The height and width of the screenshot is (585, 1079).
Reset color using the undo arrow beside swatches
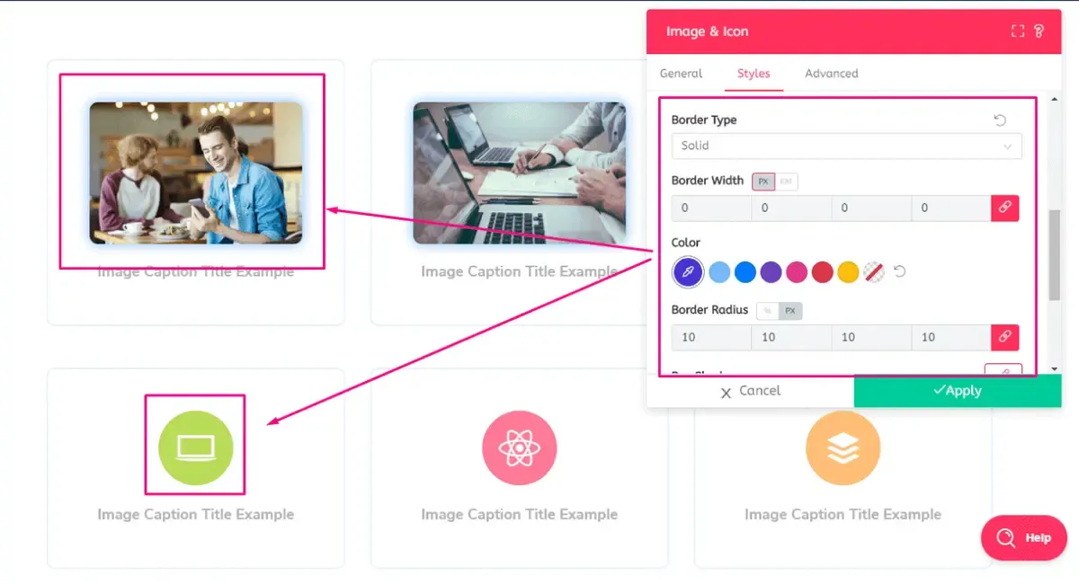click(899, 271)
